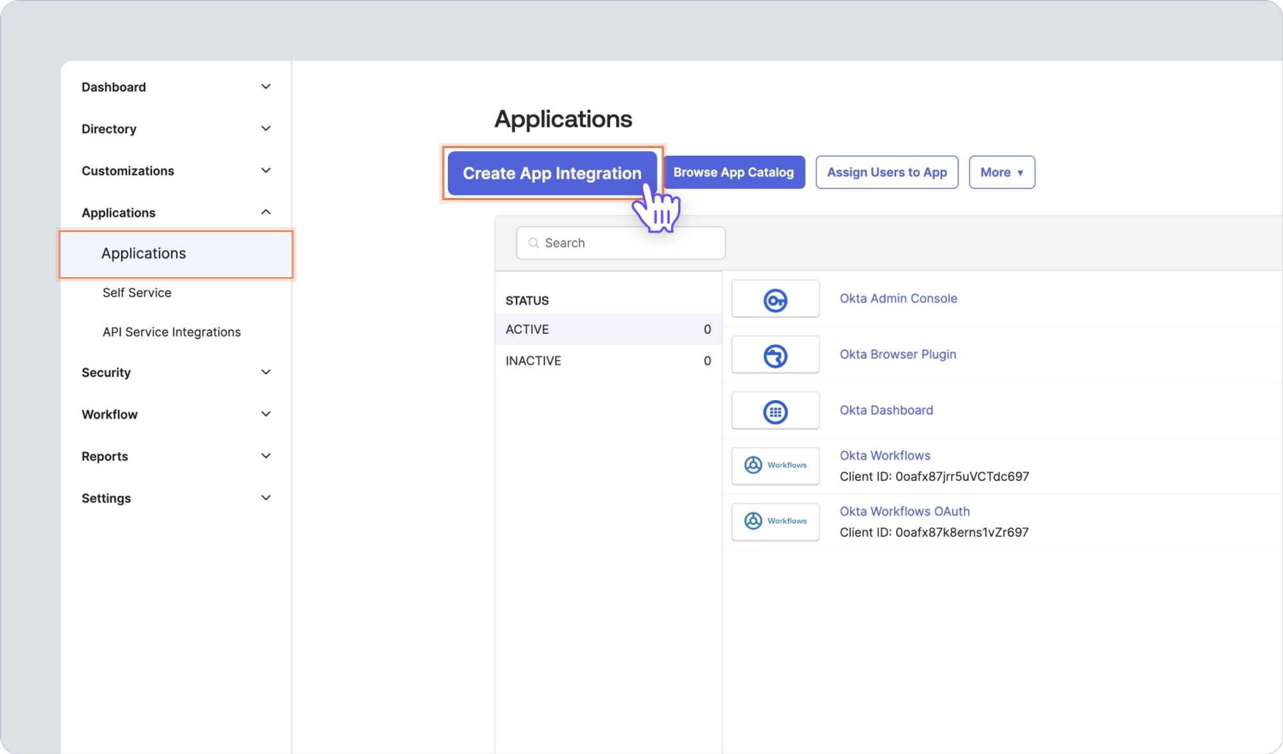Click the Okta Workflows OAuth logo thumbnail
The image size is (1283, 754).
point(775,521)
